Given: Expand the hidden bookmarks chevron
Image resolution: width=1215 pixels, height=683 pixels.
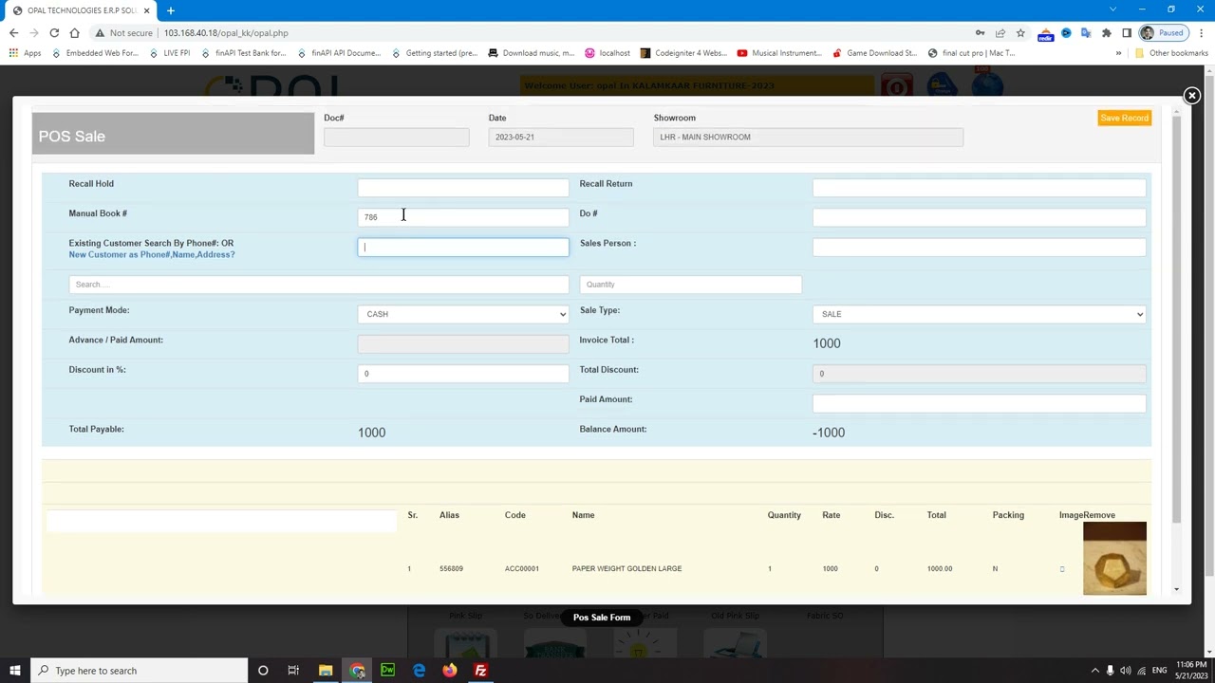Looking at the screenshot, I should [x=1118, y=53].
